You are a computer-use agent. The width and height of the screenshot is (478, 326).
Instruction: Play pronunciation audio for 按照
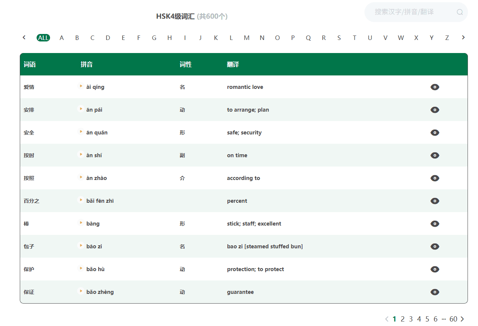(81, 177)
